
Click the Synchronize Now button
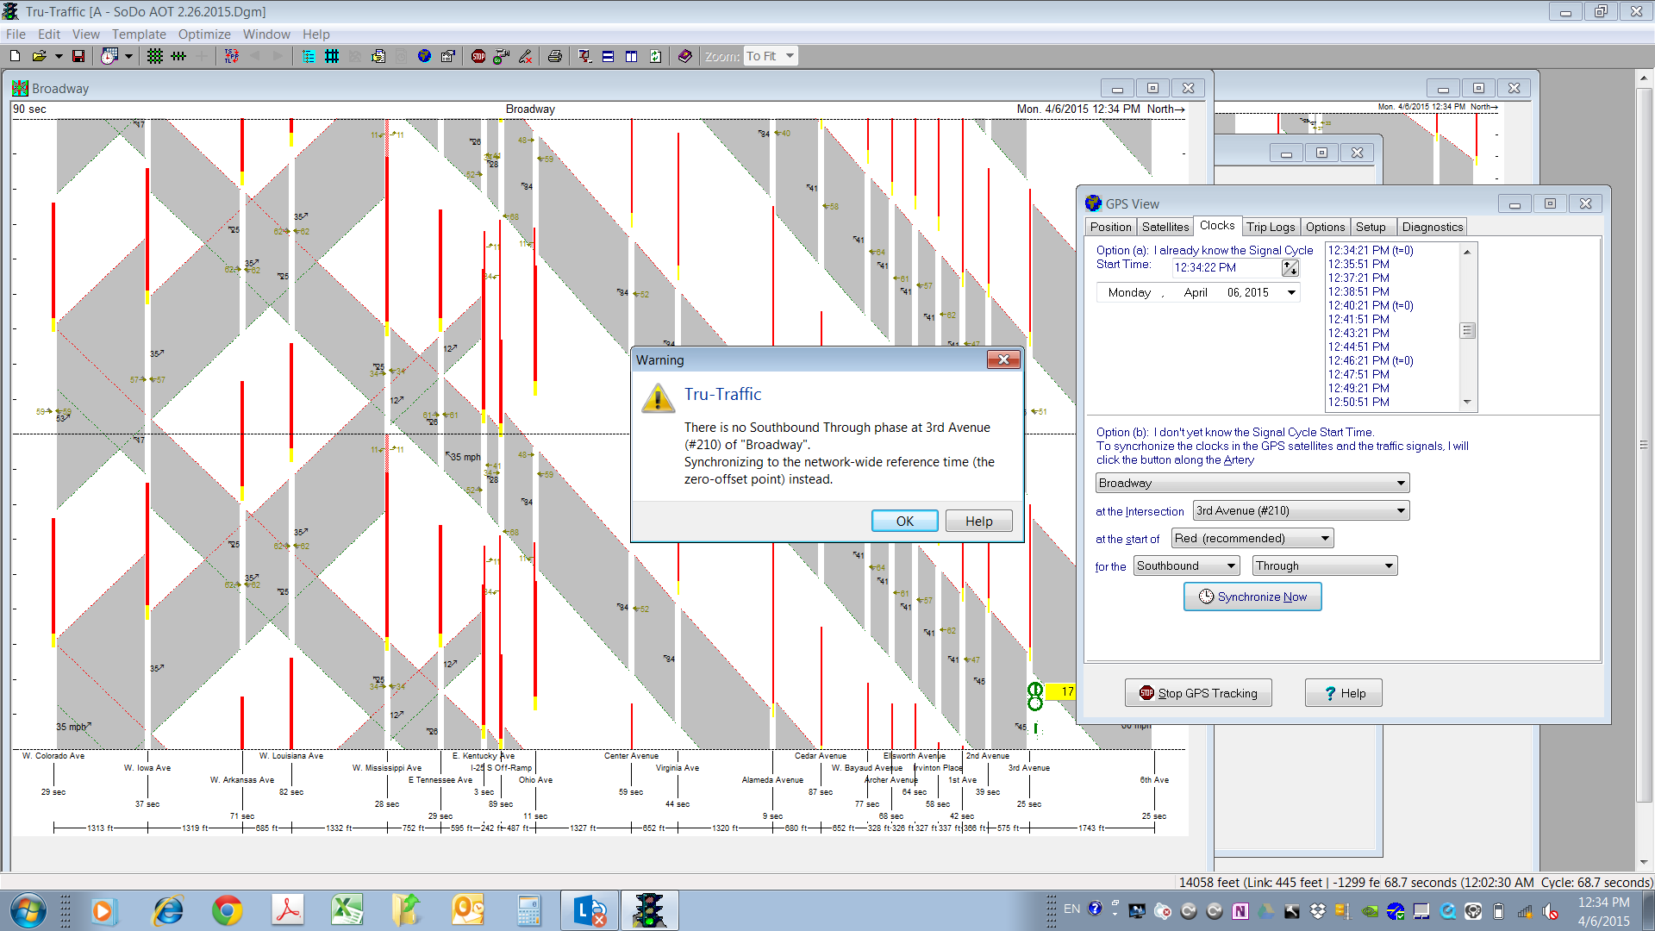1252,596
